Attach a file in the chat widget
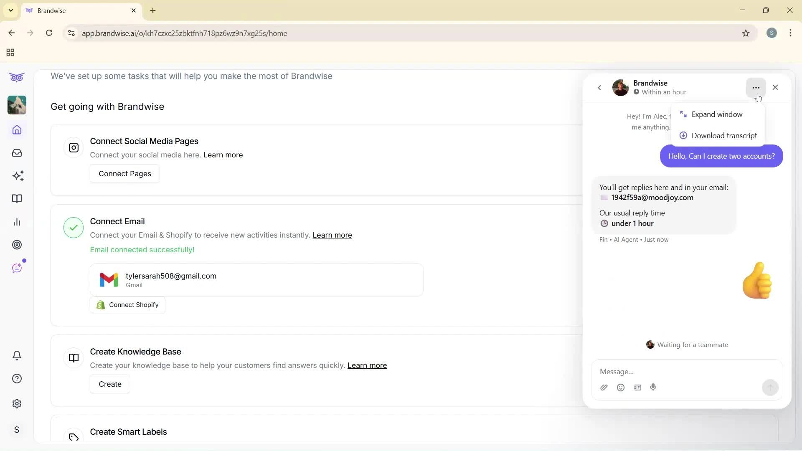 (604, 388)
